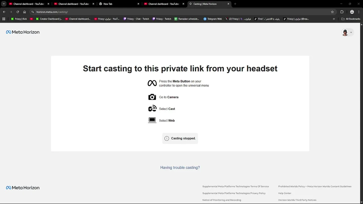Open the browser home page icon
363x204 pixels.
point(24,12)
